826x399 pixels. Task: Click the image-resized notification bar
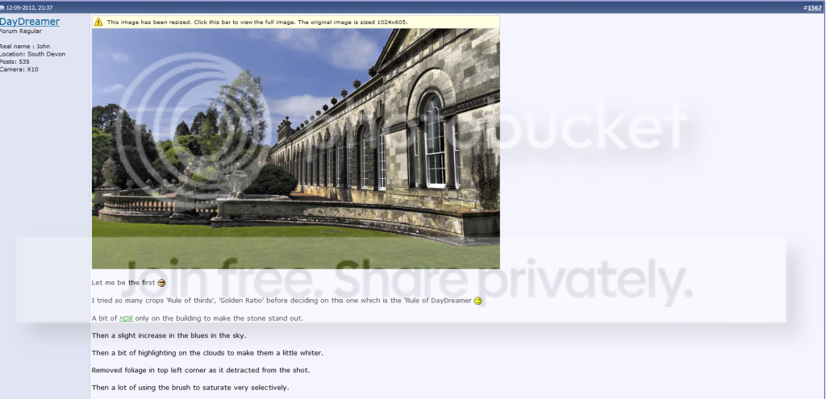tap(295, 22)
